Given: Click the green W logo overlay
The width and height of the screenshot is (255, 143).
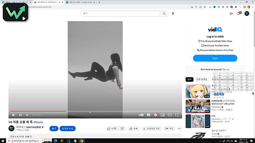Looking at the screenshot, I should tap(15, 12).
